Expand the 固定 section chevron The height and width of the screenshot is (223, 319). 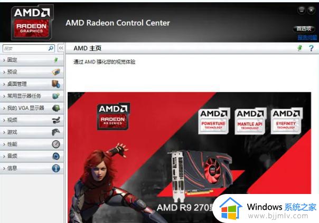pos(4,60)
